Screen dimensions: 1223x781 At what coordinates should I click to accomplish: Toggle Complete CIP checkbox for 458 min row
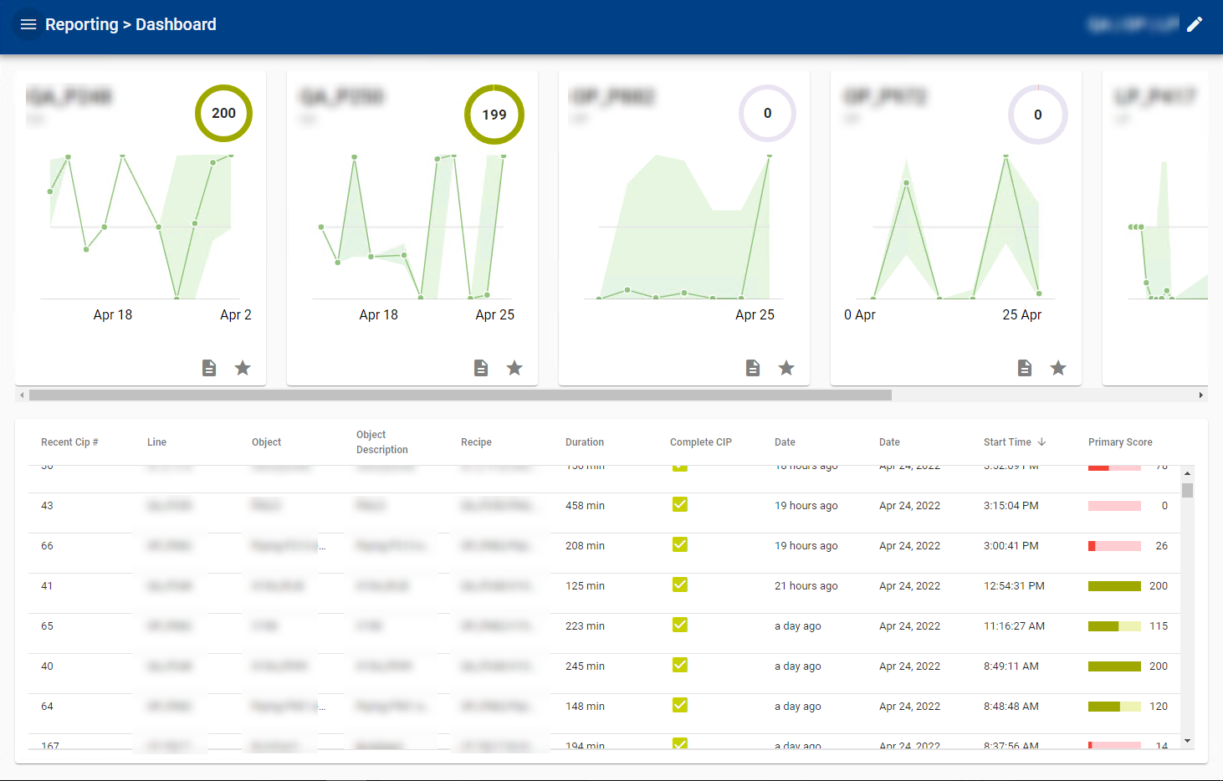(680, 505)
